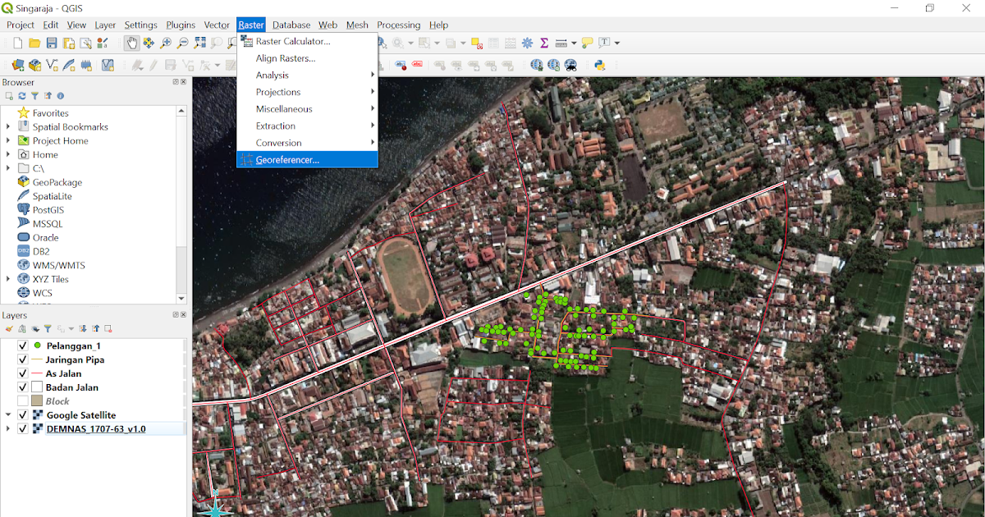Open the Raster Calculator dialog
The image size is (985, 517).
point(291,41)
